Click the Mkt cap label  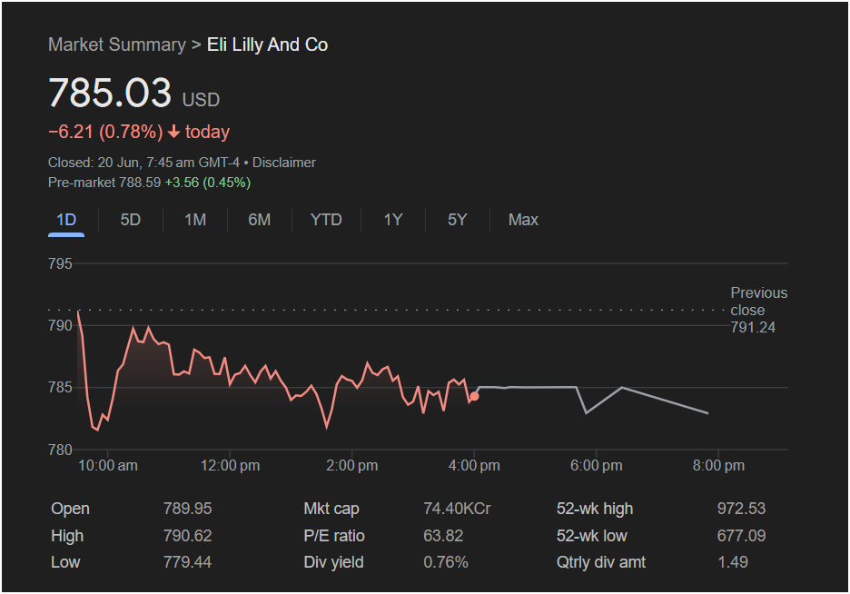(x=331, y=509)
